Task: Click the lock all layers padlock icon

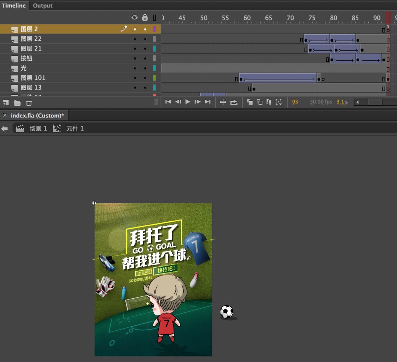Action: [x=145, y=17]
